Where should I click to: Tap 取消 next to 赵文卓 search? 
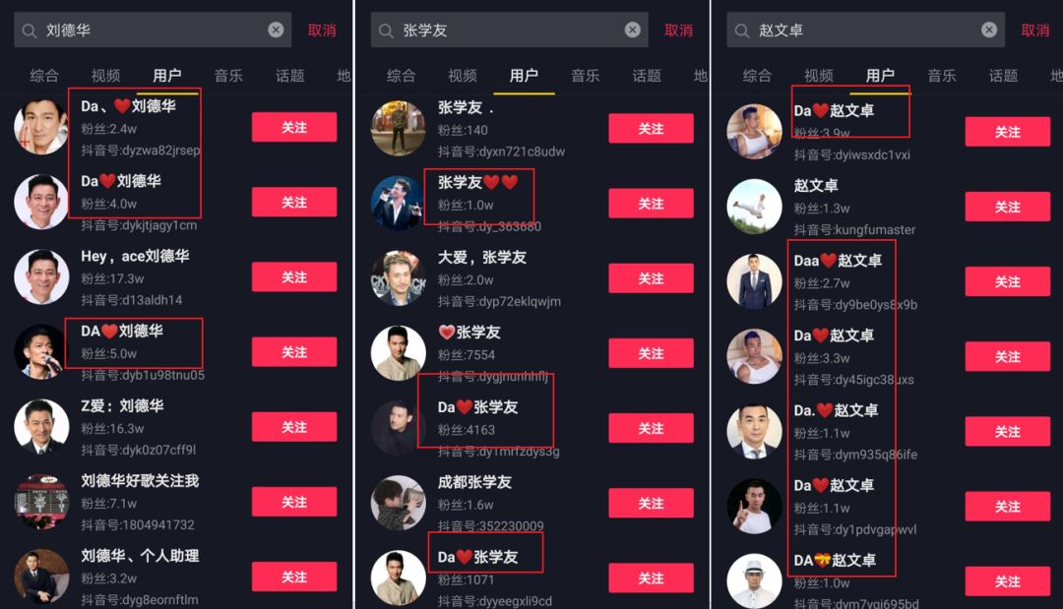1035,30
